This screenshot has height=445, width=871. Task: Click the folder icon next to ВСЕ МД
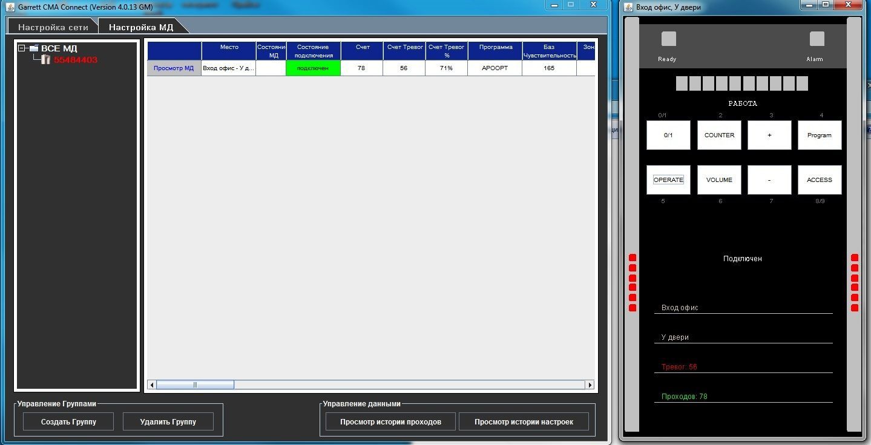point(34,48)
